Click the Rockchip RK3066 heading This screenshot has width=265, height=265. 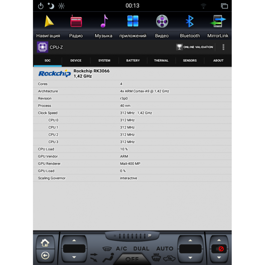coord(91,71)
